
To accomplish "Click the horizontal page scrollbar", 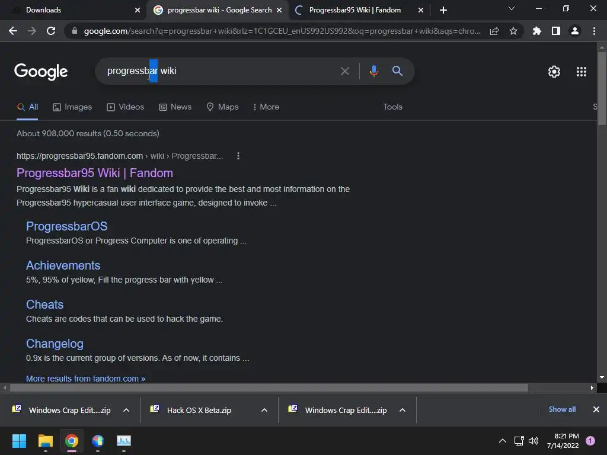I will click(x=269, y=387).
